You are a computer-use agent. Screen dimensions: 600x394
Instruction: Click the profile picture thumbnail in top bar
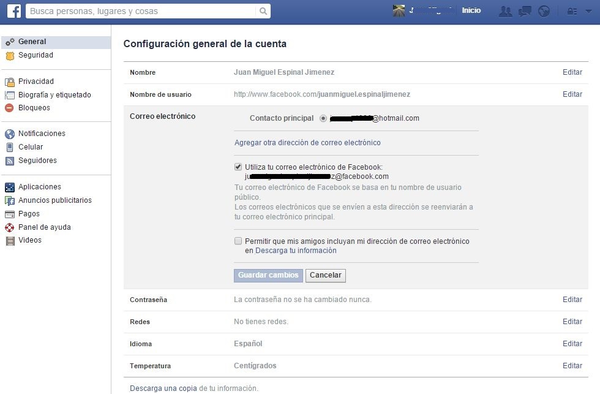(399, 10)
